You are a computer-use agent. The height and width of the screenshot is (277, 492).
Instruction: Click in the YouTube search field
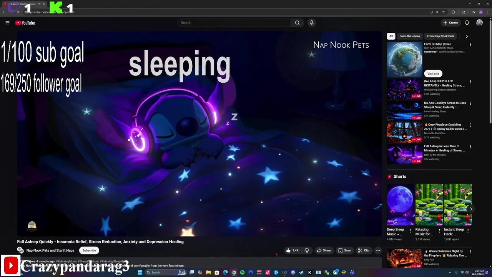coord(234,23)
